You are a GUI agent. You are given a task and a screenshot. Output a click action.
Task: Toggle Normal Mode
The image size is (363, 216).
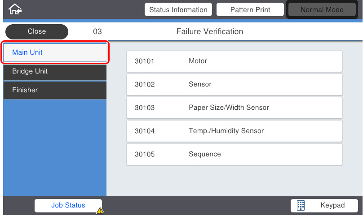tap(322, 9)
